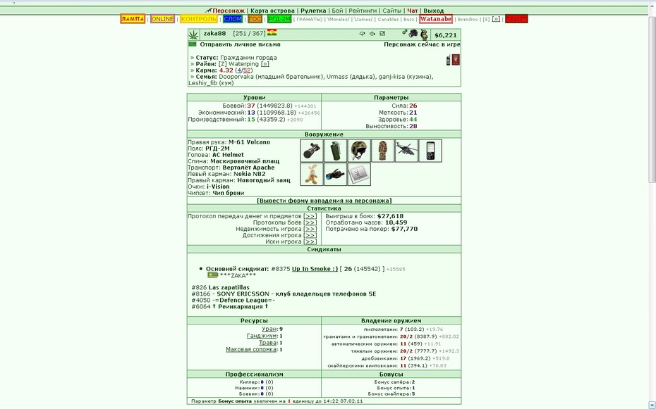Click the small phone icon beside the passport
The width and height of the screenshot is (656, 409).
coord(449,60)
